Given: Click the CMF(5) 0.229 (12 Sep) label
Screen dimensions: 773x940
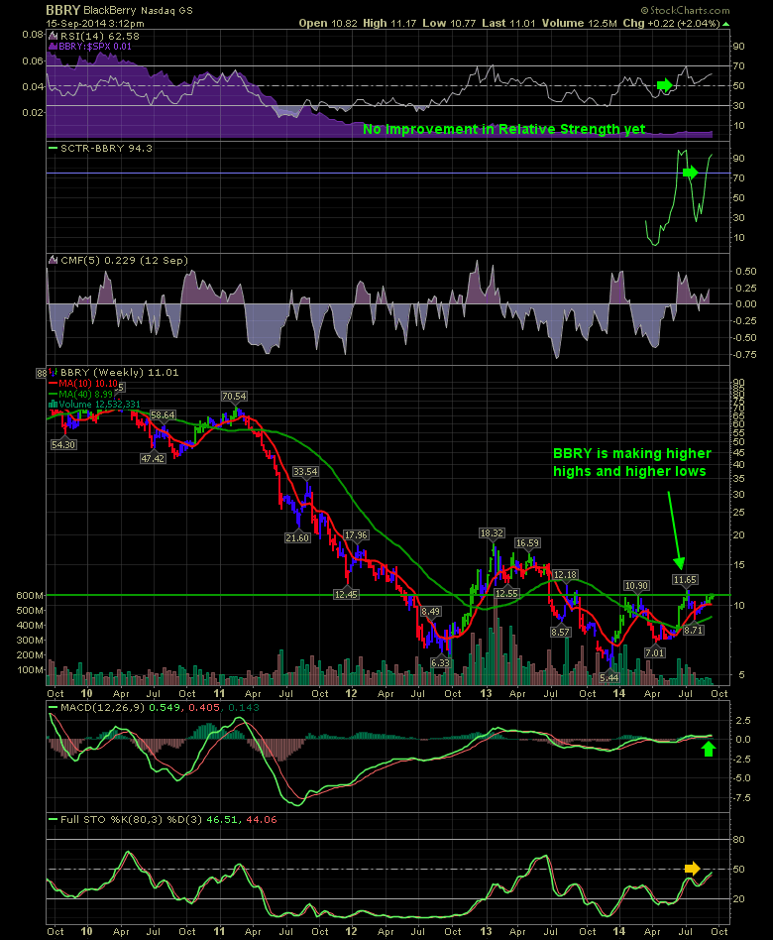Looking at the screenshot, I should (124, 260).
